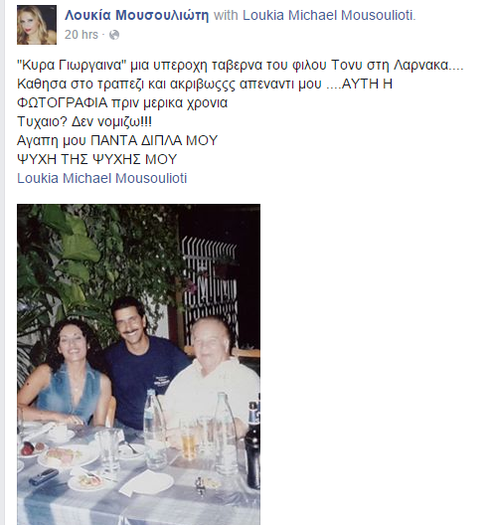Open Loukia Michael Mousoulioti link below post text
492x525 pixels.
click(102, 178)
